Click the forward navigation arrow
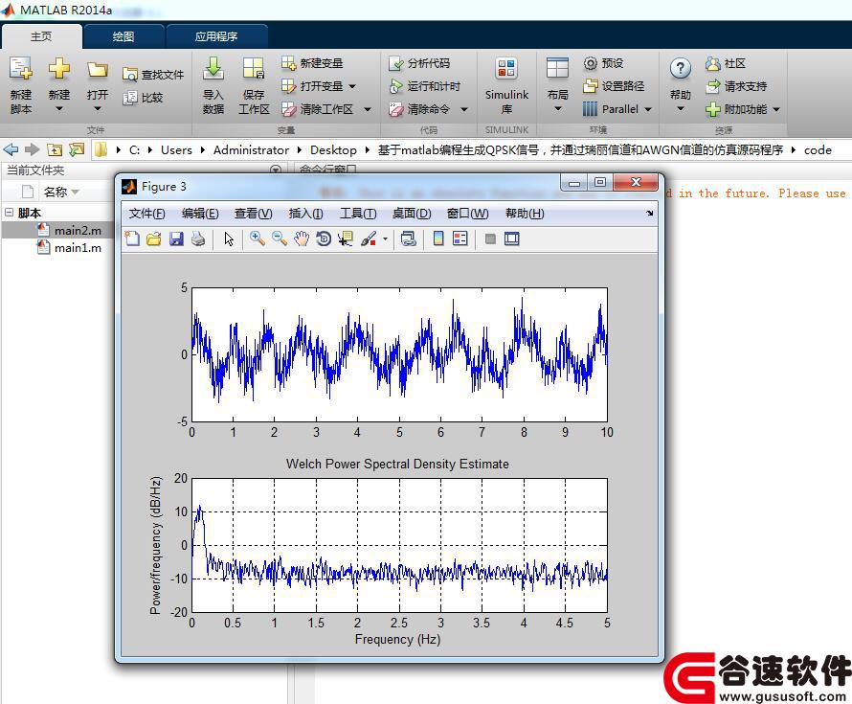The image size is (852, 704). click(32, 149)
